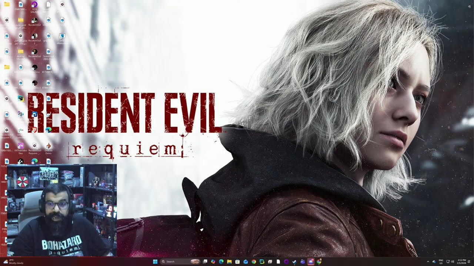This screenshot has width=474, height=266.
Task: Select the Screenshot 2026-01 image file
Action: pos(49,54)
